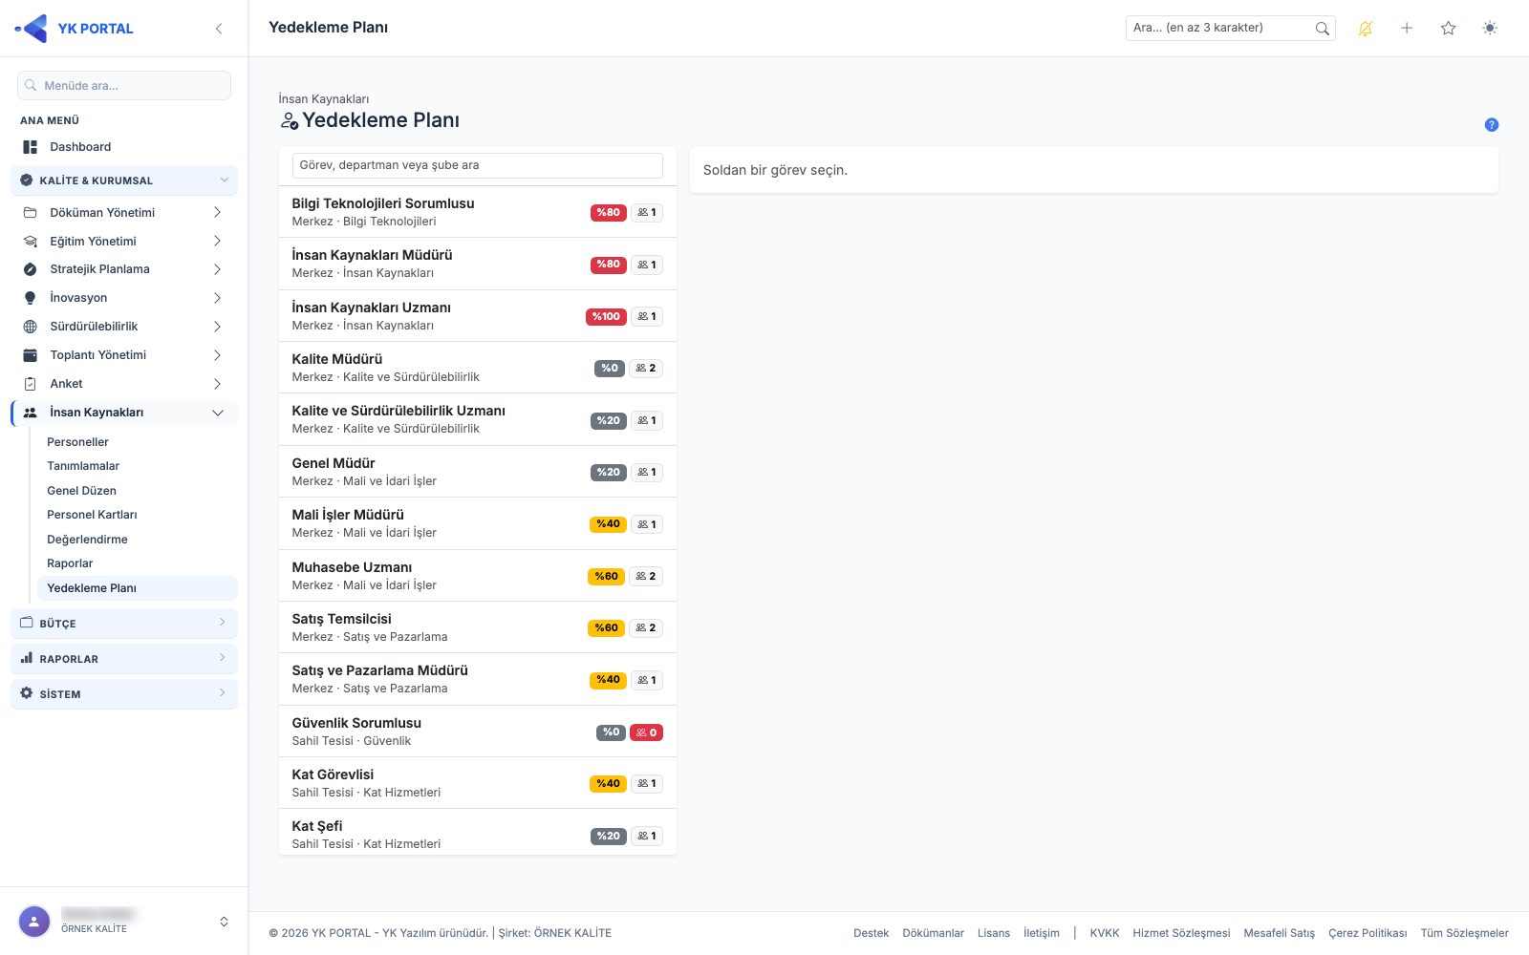The image size is (1529, 955).
Task: Click the %100 badge on İnsan Kaynakları Uzmanı
Action: pyautogui.click(x=606, y=316)
